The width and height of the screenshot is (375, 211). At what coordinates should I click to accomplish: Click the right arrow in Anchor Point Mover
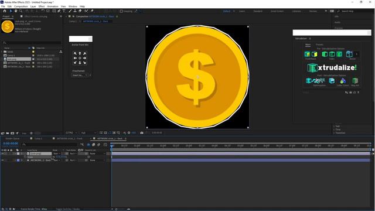(x=84, y=58)
